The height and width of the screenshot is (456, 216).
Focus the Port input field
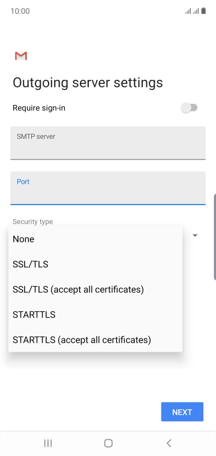108,188
